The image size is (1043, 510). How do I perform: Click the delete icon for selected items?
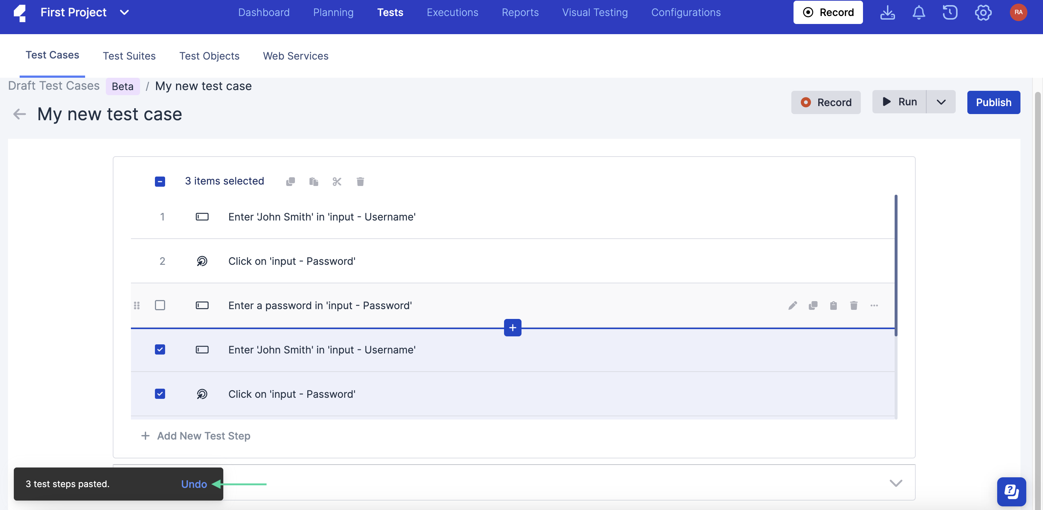click(x=360, y=180)
